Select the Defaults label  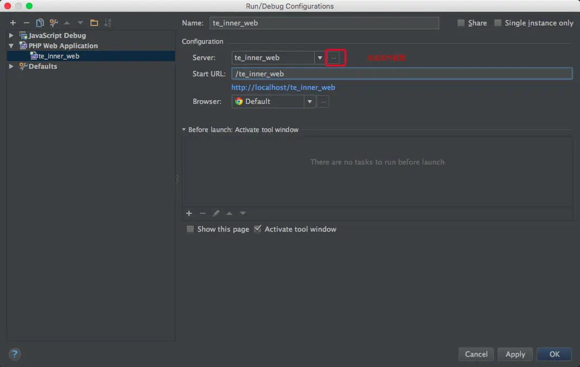pos(43,66)
